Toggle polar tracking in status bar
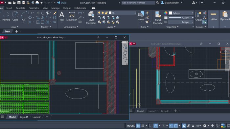Viewport: 230px width, 129px height. point(155,126)
